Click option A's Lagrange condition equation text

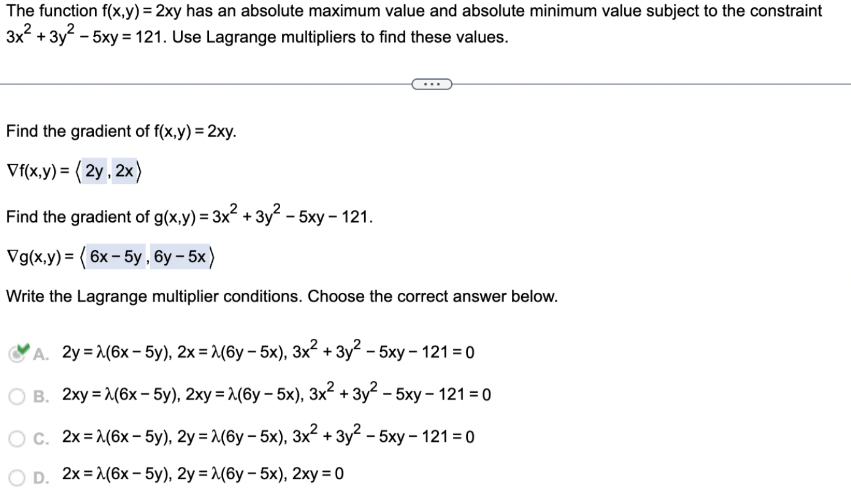[268, 350]
